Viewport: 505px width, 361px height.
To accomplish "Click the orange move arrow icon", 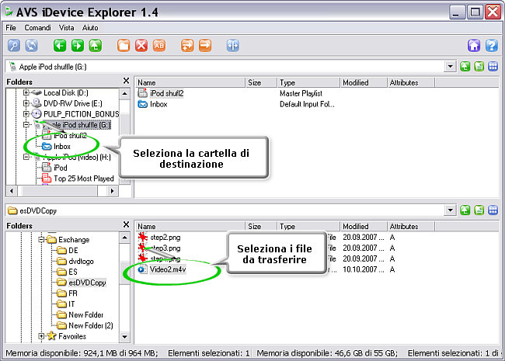I will 205,45.
